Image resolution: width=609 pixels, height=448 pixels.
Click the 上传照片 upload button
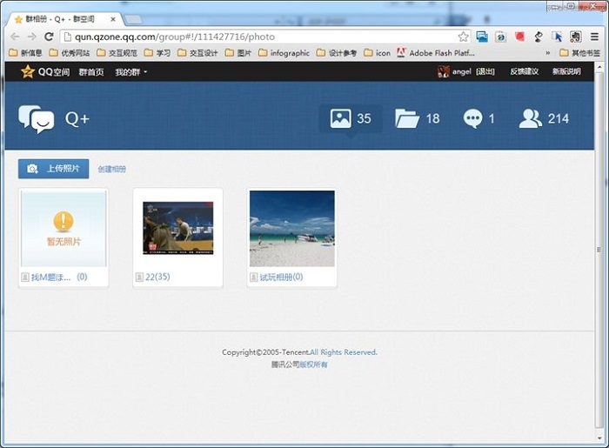click(x=53, y=169)
